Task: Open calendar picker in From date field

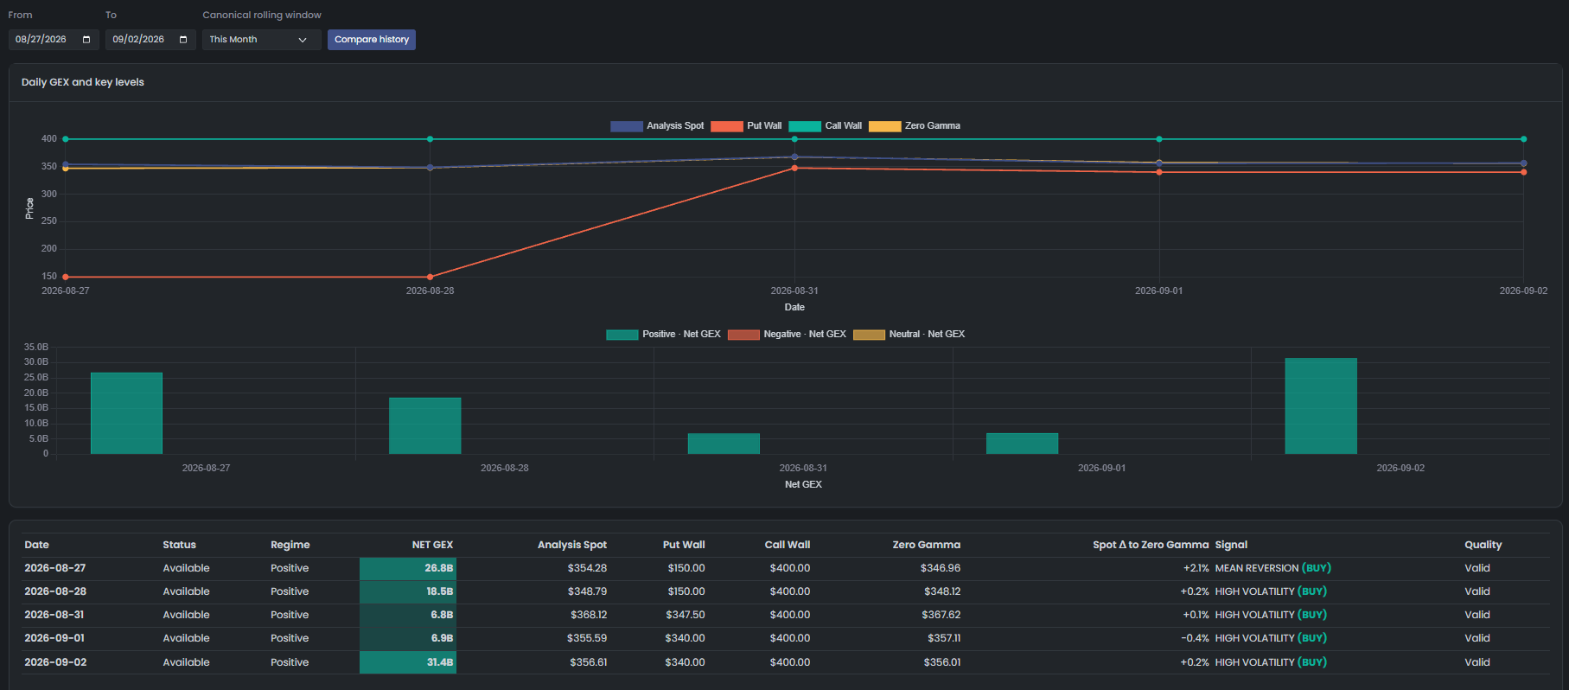Action: click(x=86, y=40)
